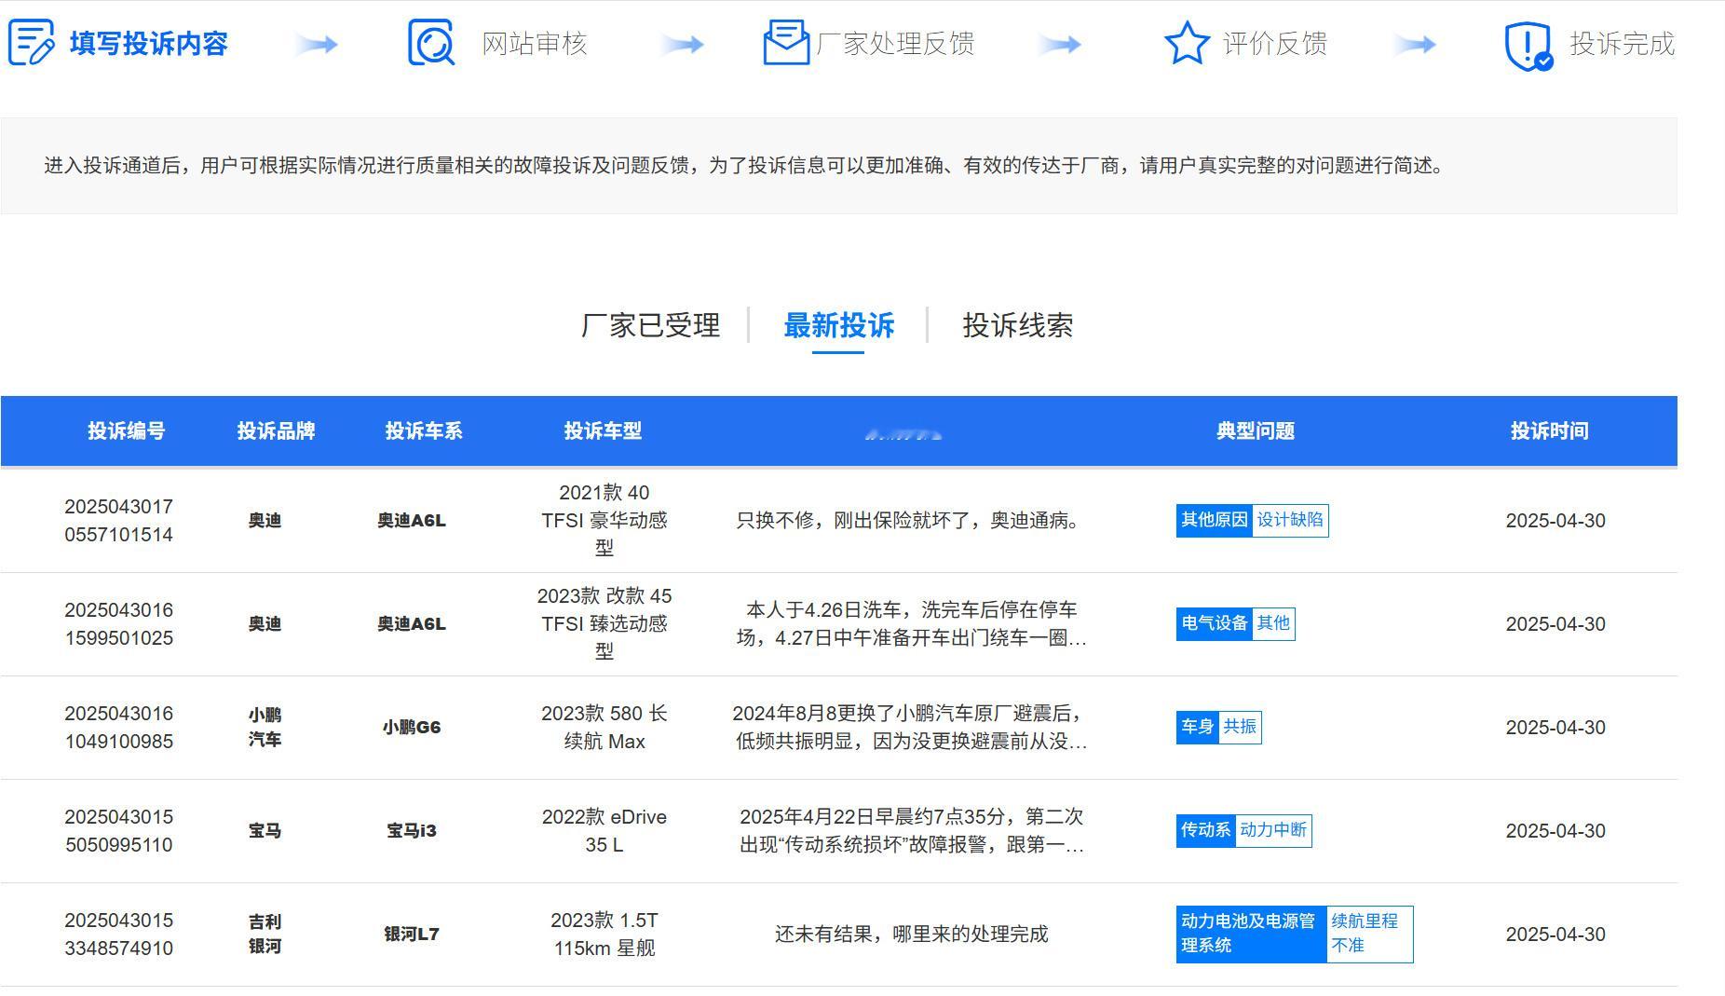Open complaint number 20250430153348574910
Screen dimensions: 1725x996
point(118,935)
